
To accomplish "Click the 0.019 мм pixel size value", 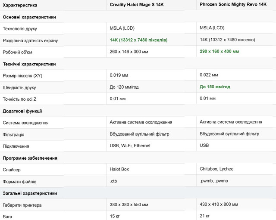I will pos(119,75).
